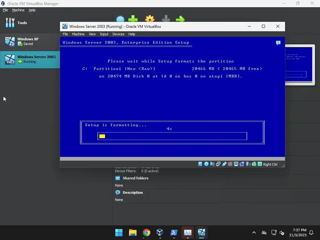Click the muted volume tray icon
The width and height of the screenshot is (320, 240).
pos(282,232)
